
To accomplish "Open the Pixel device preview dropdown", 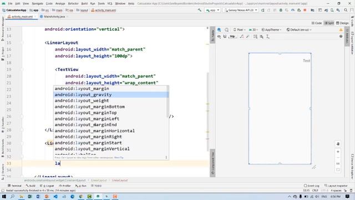I will pyautogui.click(x=240, y=29).
